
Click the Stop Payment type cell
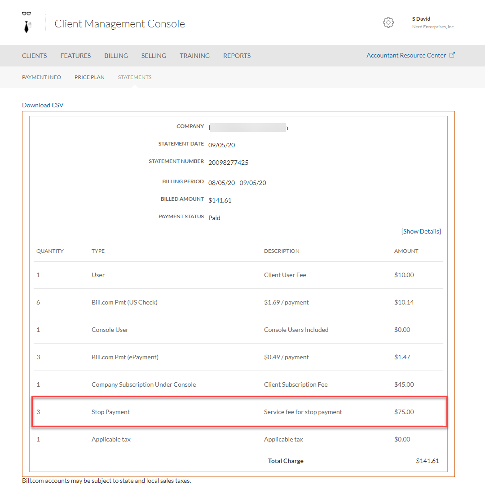click(x=110, y=412)
